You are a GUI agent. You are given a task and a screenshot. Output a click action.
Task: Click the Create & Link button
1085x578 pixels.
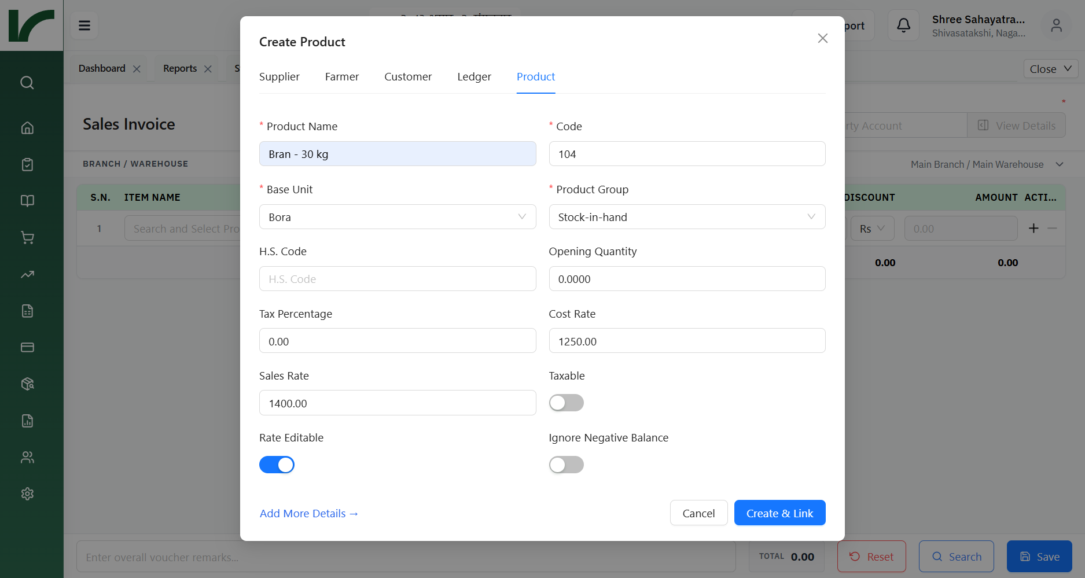(x=779, y=513)
